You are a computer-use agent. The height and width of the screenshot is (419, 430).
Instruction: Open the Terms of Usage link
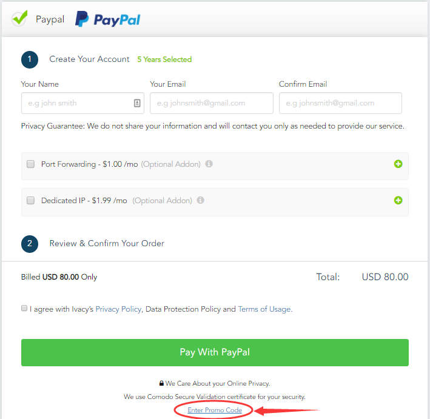(265, 309)
